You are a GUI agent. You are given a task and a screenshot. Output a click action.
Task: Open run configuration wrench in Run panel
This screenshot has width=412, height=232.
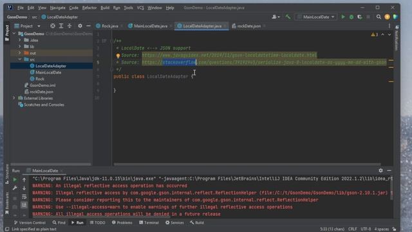pyautogui.click(x=15, y=188)
